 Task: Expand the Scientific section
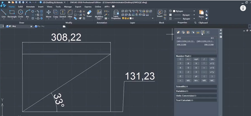196,86
